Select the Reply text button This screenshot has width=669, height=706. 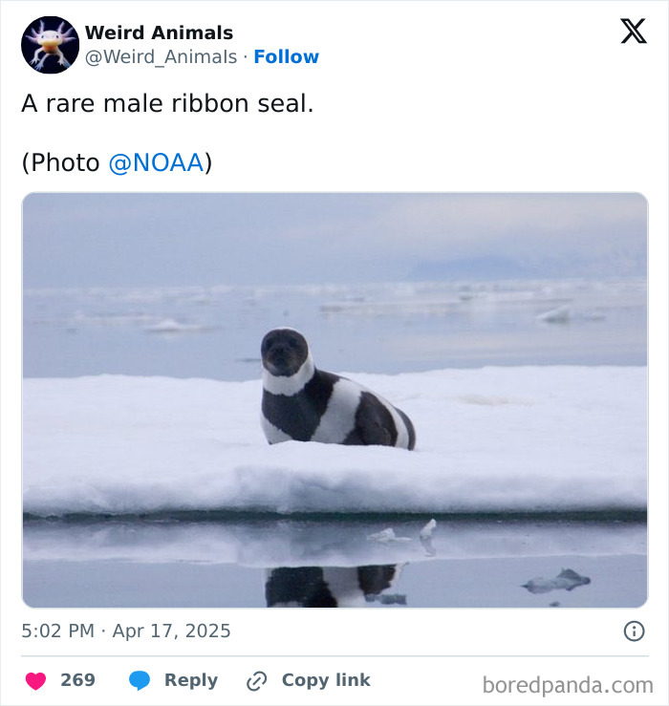tap(191, 680)
